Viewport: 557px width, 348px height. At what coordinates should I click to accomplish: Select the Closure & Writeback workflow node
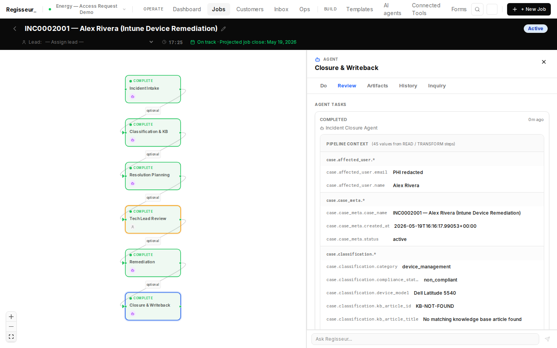[153, 306]
